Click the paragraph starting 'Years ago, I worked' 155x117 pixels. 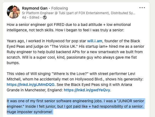pyautogui.click(x=76, y=52)
